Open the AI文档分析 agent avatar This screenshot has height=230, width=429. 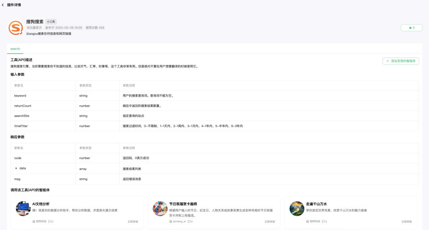[23, 209]
